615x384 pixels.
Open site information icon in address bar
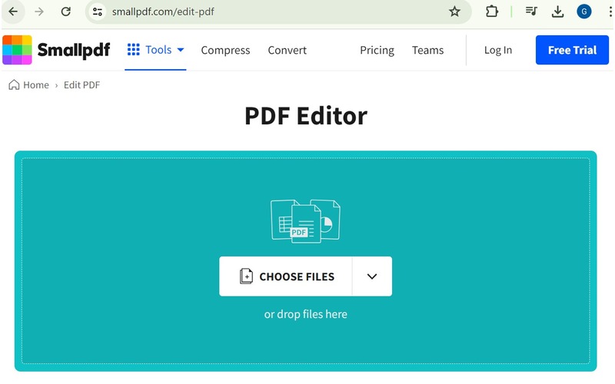[98, 12]
